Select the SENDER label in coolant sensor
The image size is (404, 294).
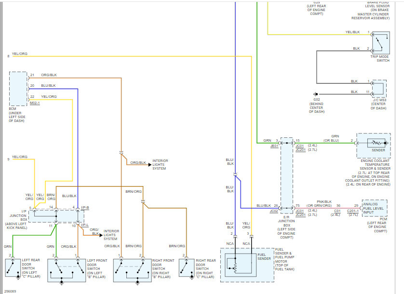coord(378,150)
